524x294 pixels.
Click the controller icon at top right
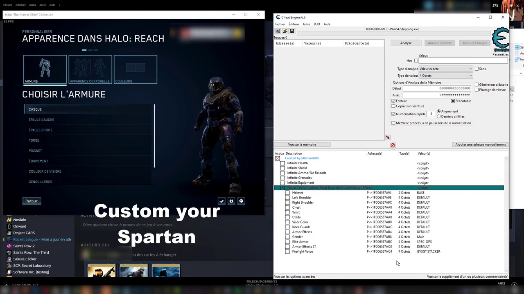click(x=495, y=5)
